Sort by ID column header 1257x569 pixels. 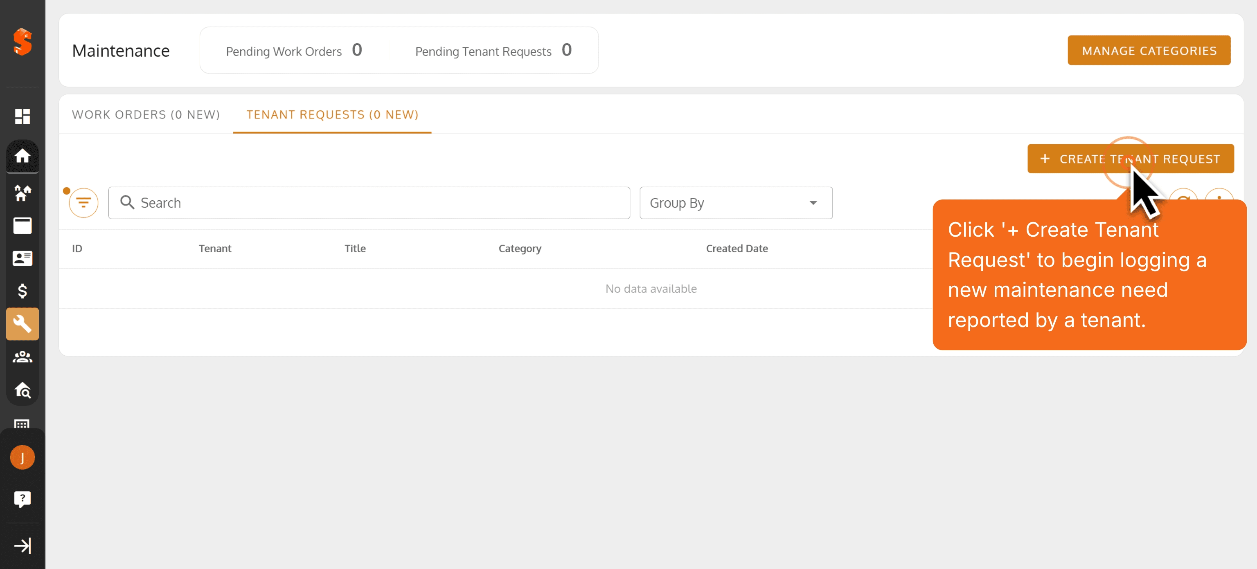pos(77,249)
